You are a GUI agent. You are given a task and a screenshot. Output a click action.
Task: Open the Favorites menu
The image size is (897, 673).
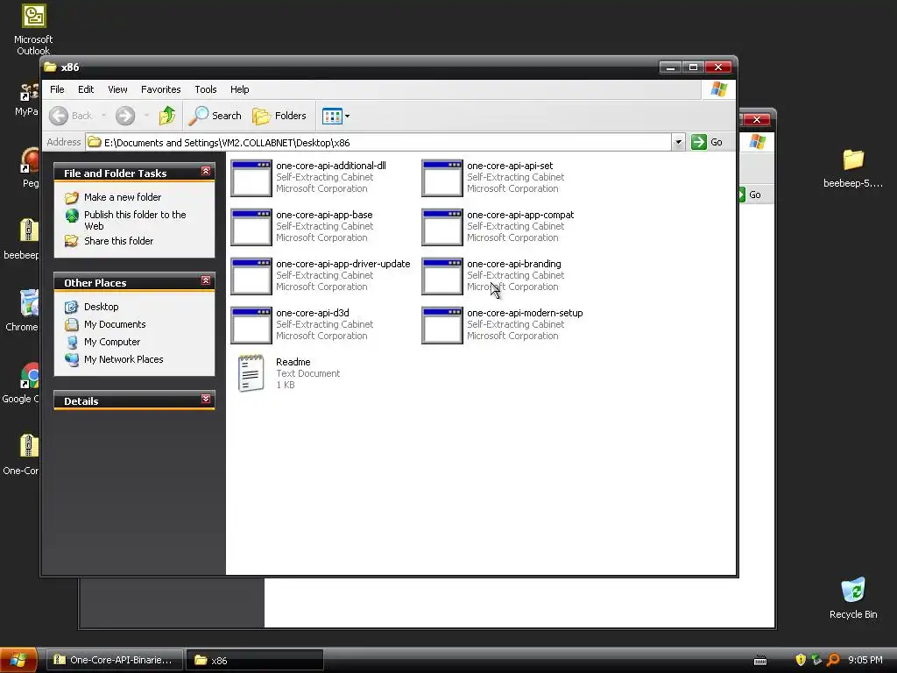click(161, 89)
